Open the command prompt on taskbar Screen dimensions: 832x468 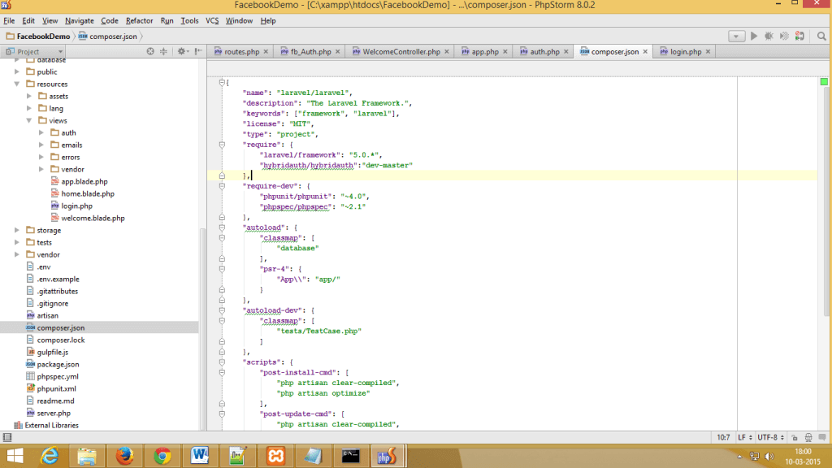(350, 456)
